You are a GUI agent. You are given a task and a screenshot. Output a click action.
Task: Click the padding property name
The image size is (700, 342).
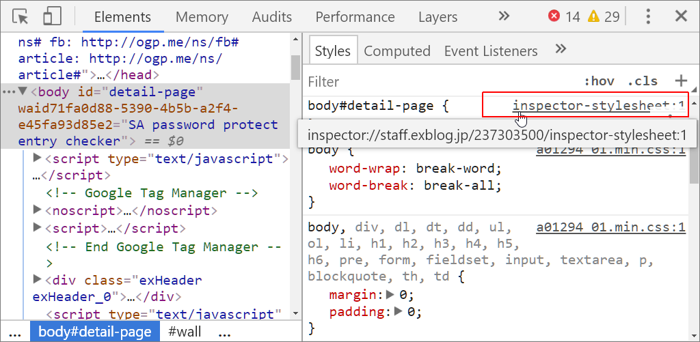[x=356, y=312]
